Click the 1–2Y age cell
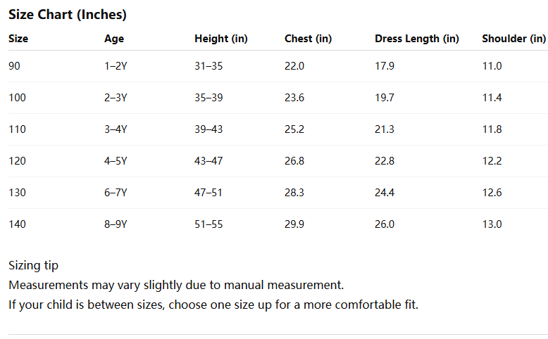The height and width of the screenshot is (339, 548). coord(116,66)
